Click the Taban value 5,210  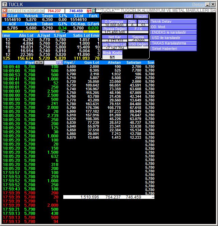47,28
